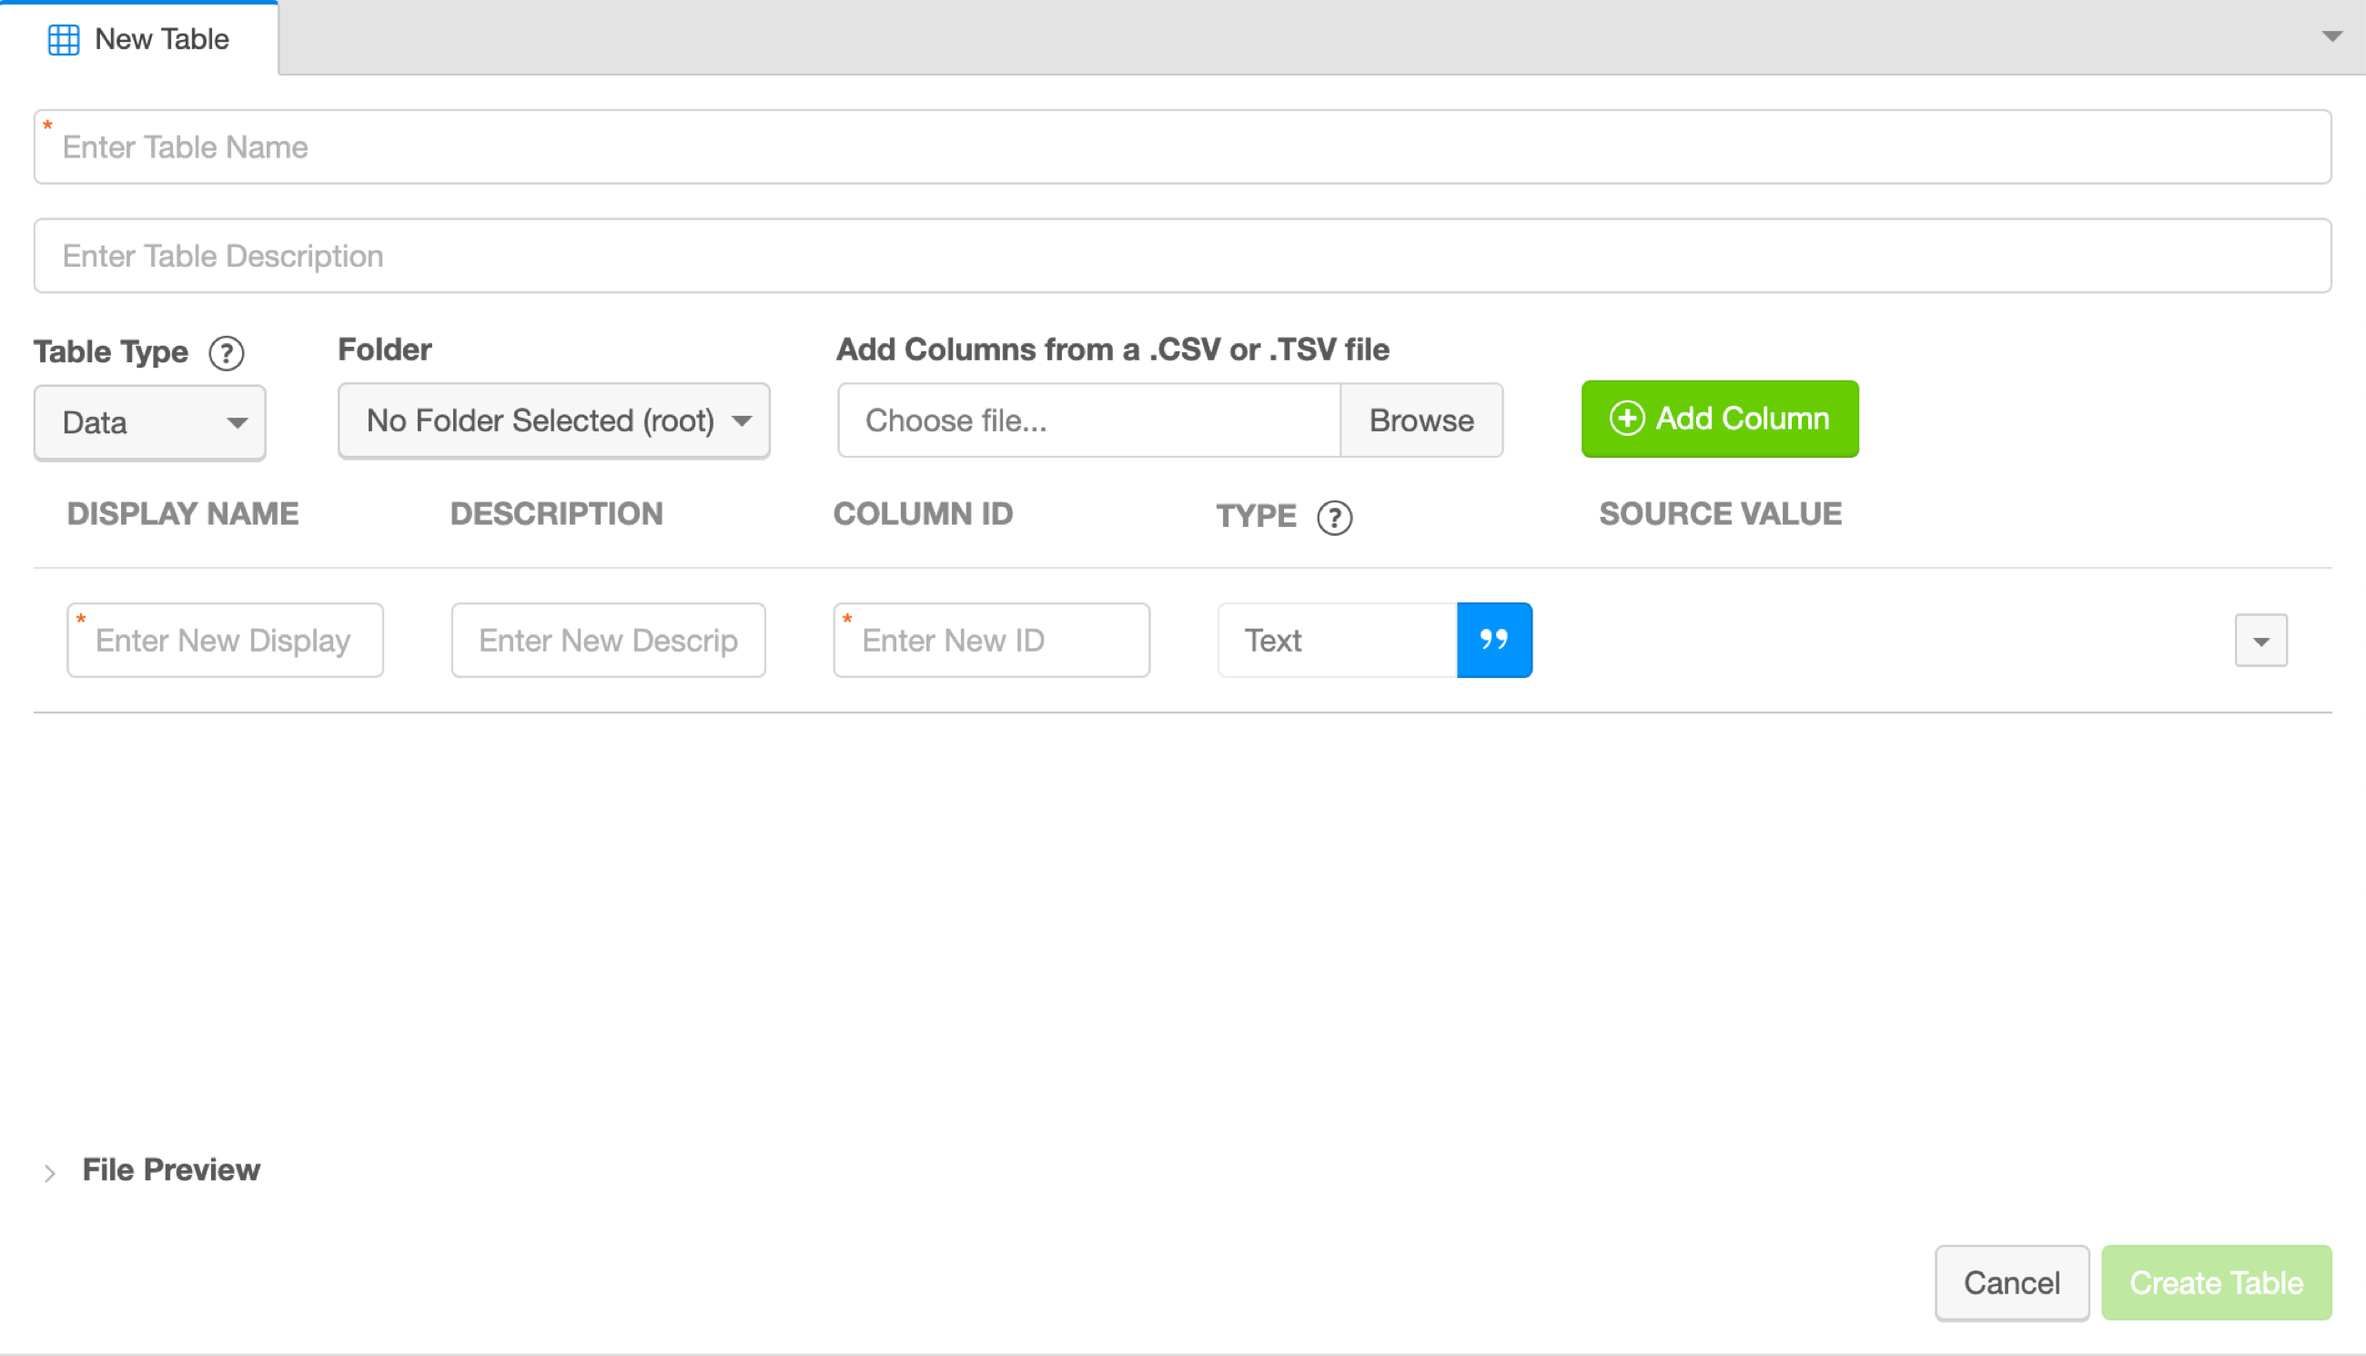Image resolution: width=2366 pixels, height=1356 pixels.
Task: Click plus icon in Add Column button
Action: (x=1627, y=418)
